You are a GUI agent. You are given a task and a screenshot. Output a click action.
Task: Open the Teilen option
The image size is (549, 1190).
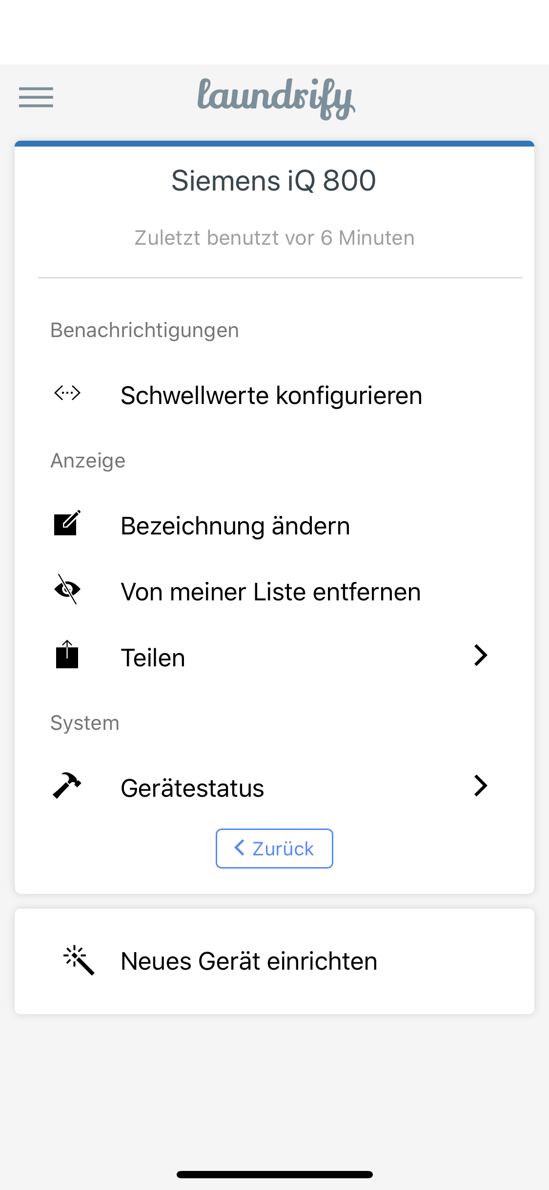coord(274,657)
